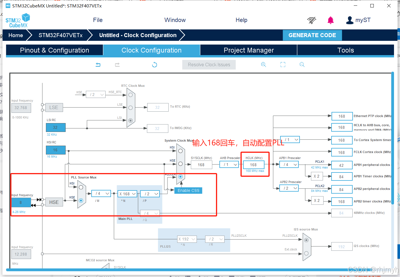Click the undo arrow icon
The image size is (400, 277).
pyautogui.click(x=98, y=65)
